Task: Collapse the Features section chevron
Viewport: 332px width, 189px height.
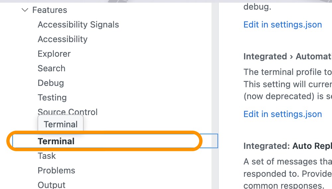Action: pyautogui.click(x=25, y=10)
